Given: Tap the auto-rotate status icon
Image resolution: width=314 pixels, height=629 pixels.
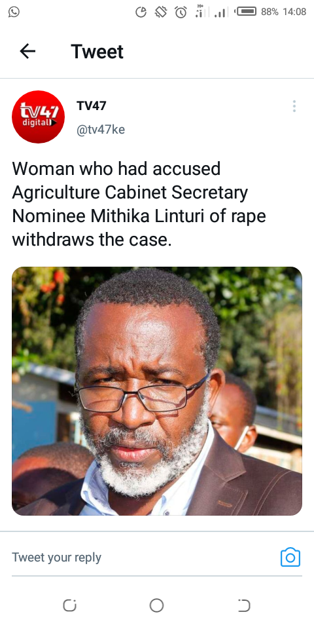Looking at the screenshot, I should [161, 12].
